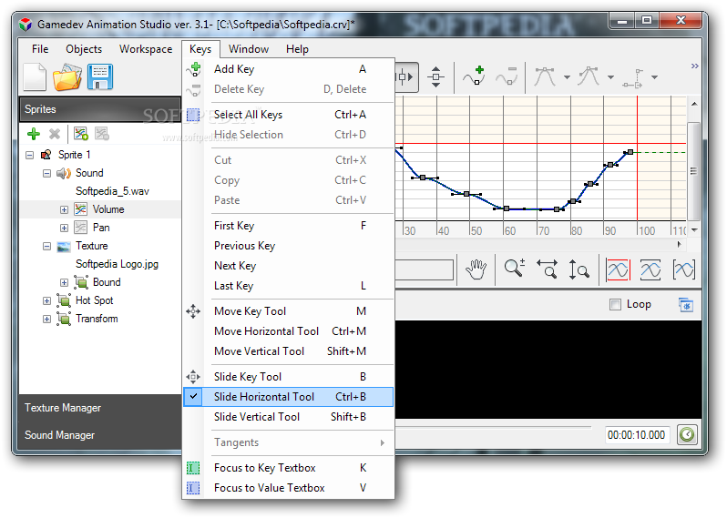The height and width of the screenshot is (518, 727).
Task: Open the Help menu
Action: click(297, 49)
